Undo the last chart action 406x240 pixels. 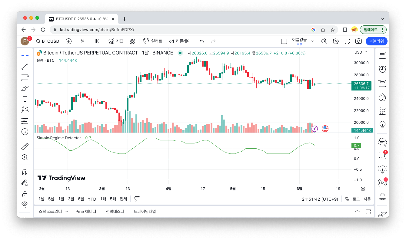[202, 41]
